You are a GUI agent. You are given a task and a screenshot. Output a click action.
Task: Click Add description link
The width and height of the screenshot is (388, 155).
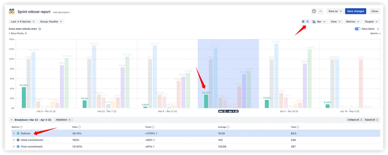(x=61, y=12)
